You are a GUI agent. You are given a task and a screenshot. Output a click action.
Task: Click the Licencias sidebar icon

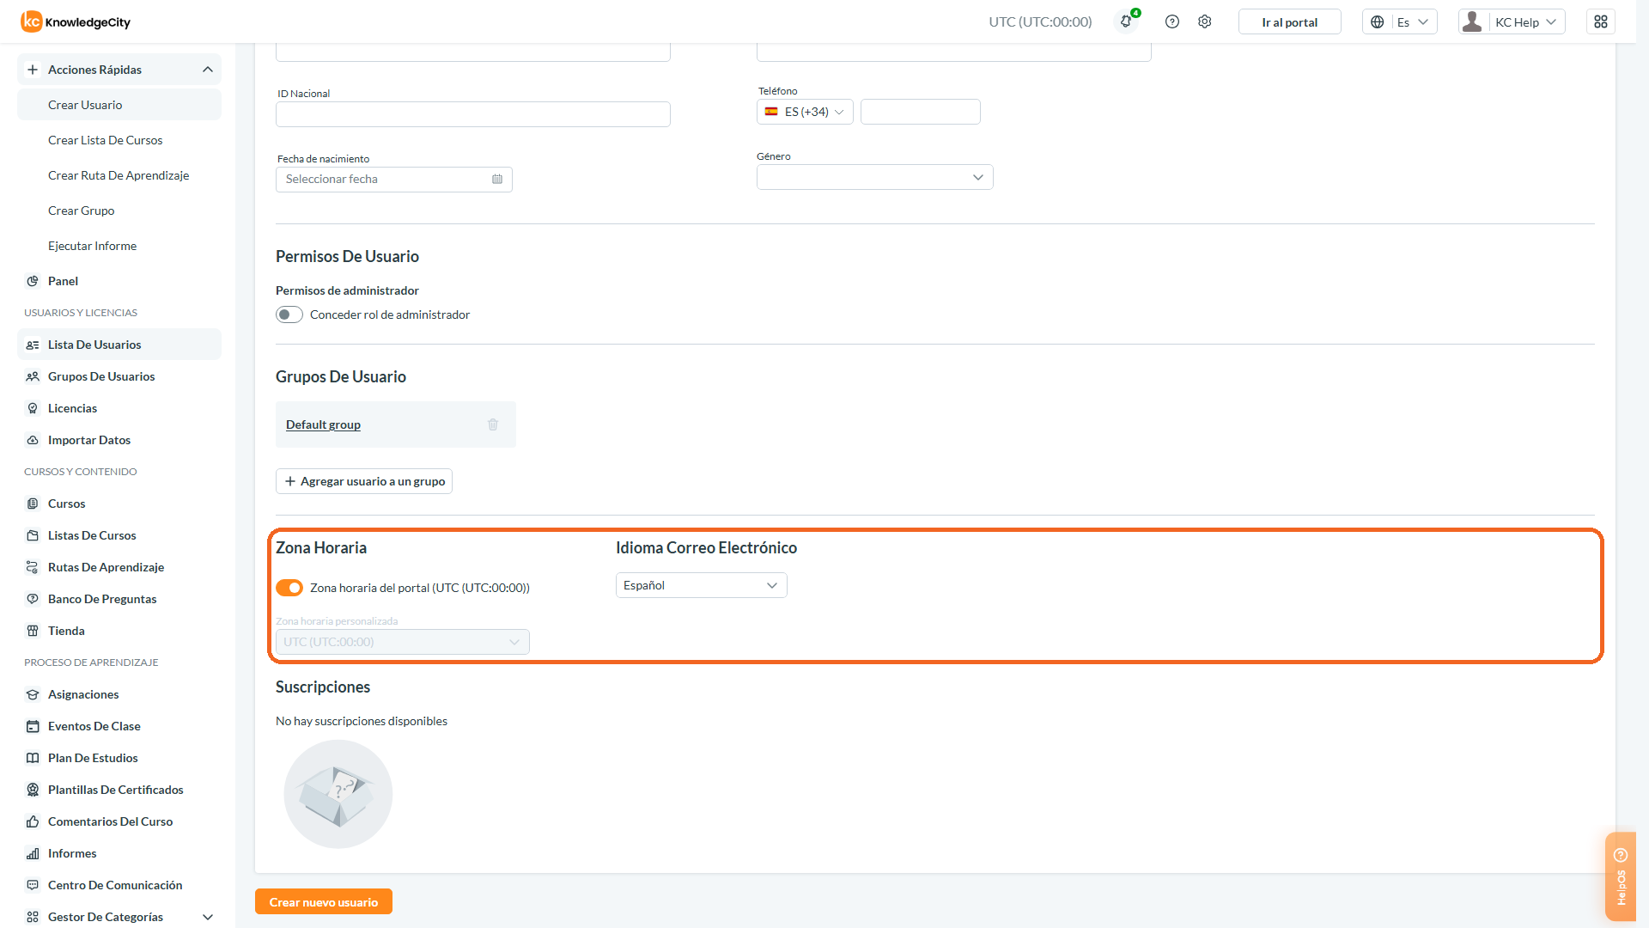(33, 408)
